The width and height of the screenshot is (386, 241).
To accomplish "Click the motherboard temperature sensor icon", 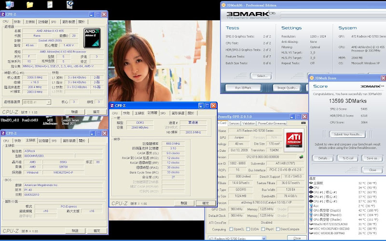I will tap(311, 183).
